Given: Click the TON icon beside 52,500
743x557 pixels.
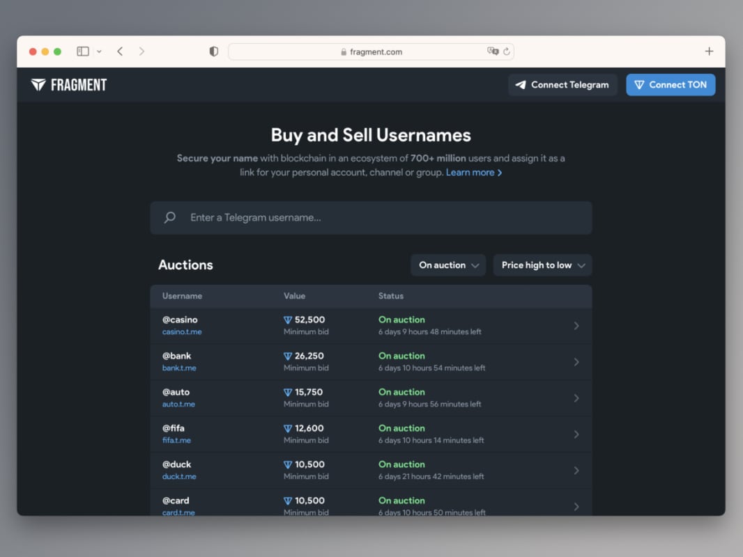Looking at the screenshot, I should (288, 320).
